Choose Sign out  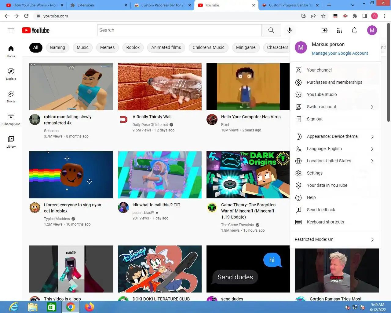(x=335, y=119)
